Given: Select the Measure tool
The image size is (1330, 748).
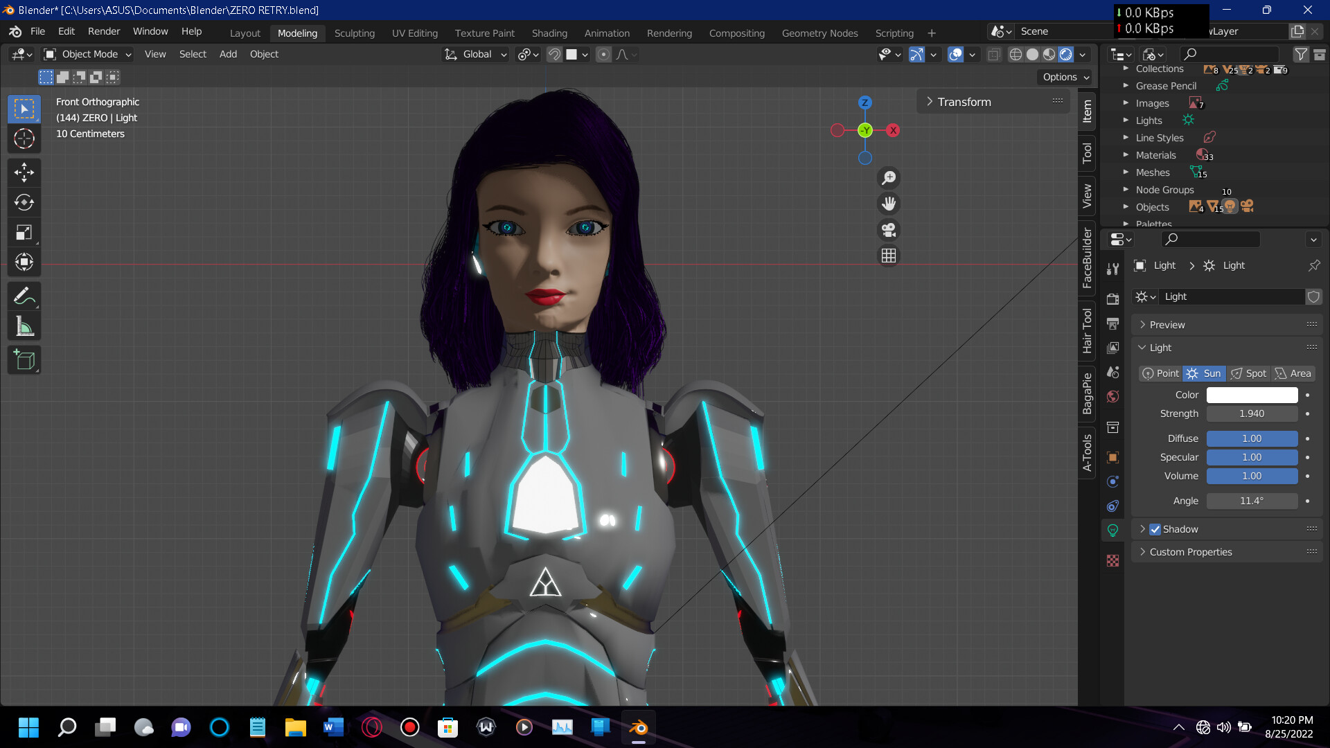Looking at the screenshot, I should coord(24,326).
